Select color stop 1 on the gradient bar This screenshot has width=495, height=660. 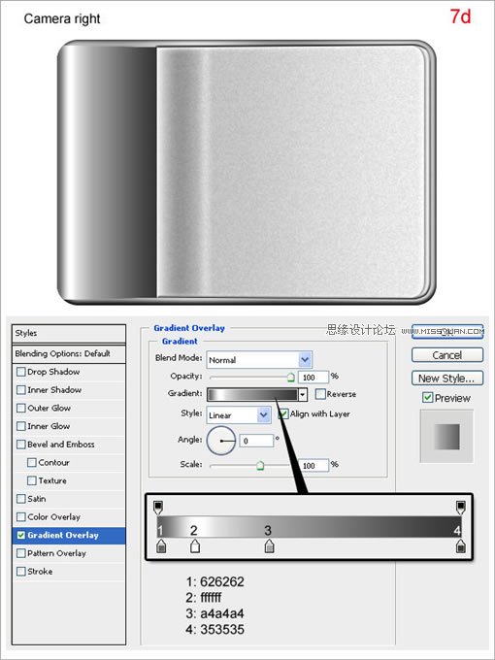(x=161, y=546)
